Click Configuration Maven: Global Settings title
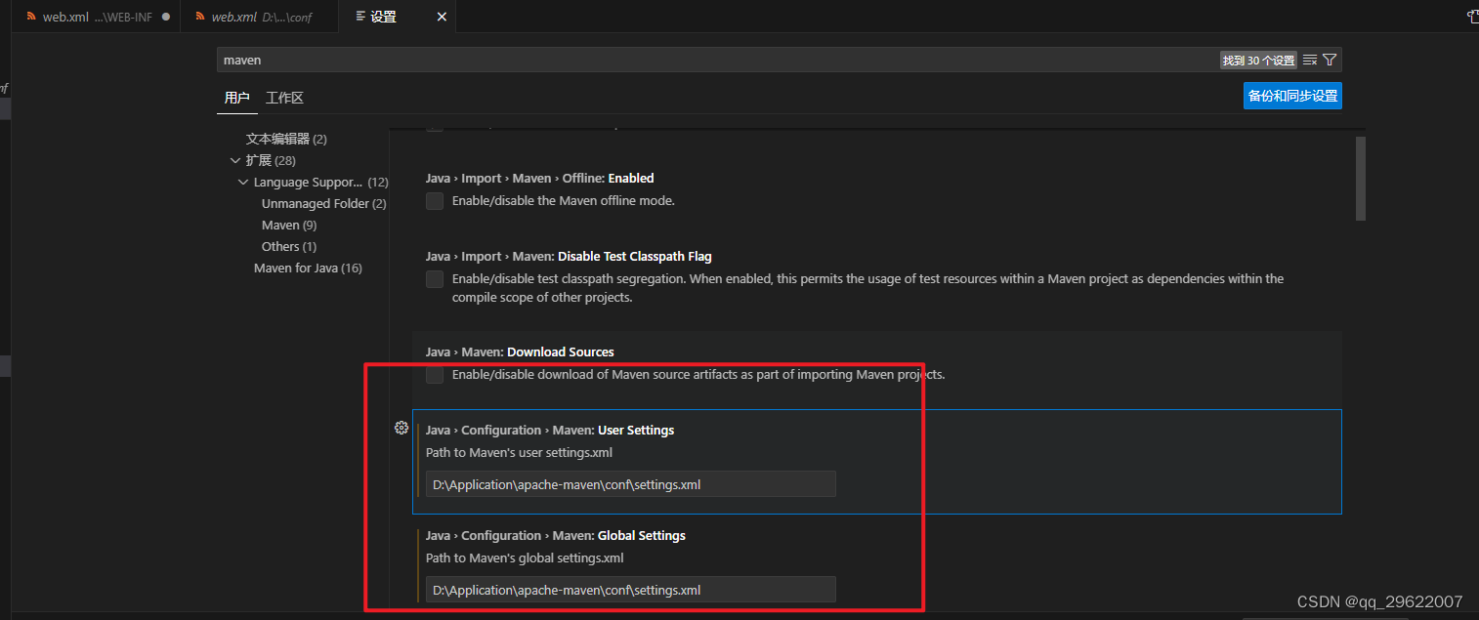 click(556, 536)
